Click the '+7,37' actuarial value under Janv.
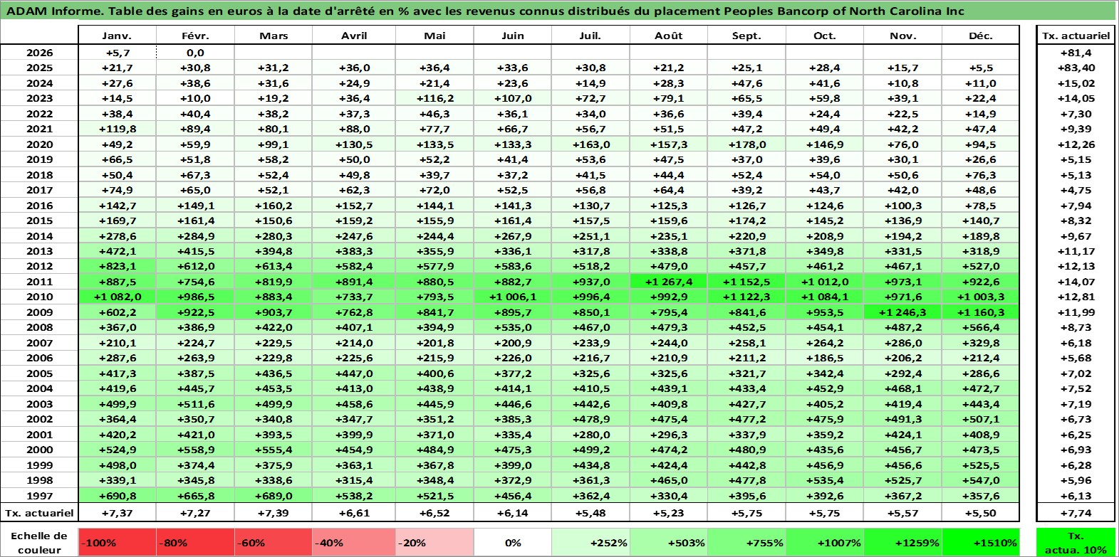Screen dimensions: 1119x557 point(117,513)
